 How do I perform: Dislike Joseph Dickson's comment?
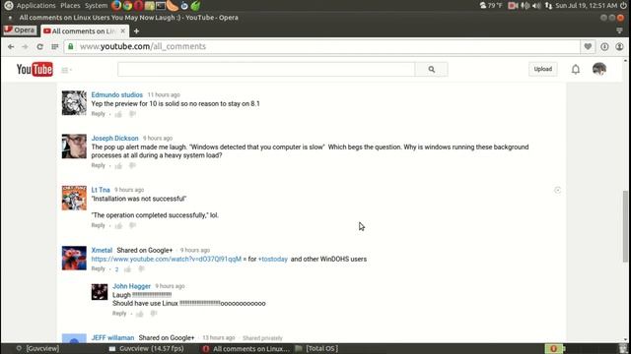click(x=132, y=166)
